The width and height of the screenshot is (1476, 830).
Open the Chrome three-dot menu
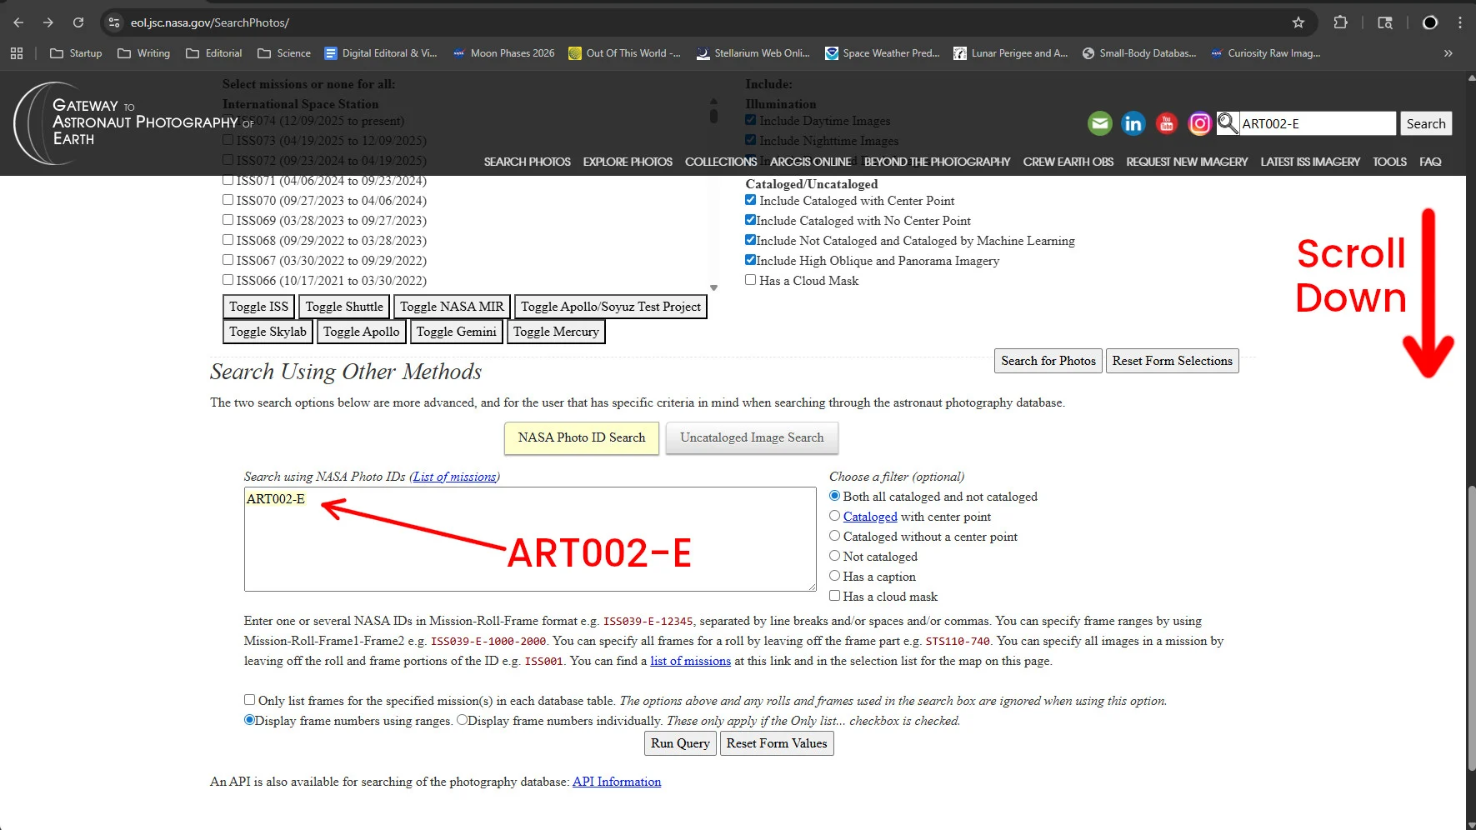(1460, 22)
